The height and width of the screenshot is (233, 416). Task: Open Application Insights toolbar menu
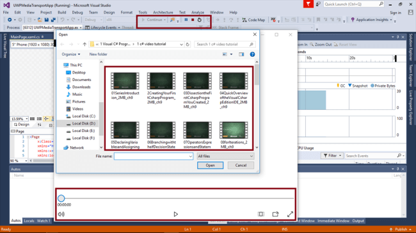(371, 20)
